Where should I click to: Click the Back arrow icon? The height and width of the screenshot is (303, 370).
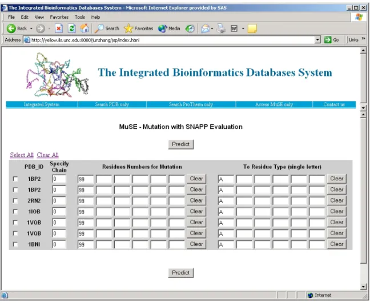click(x=11, y=29)
